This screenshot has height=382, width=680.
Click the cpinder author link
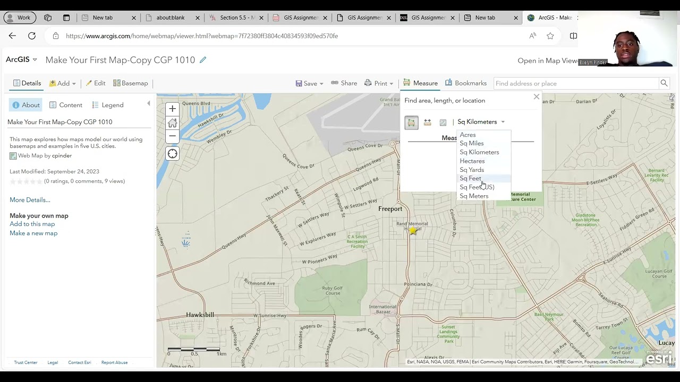tap(62, 156)
